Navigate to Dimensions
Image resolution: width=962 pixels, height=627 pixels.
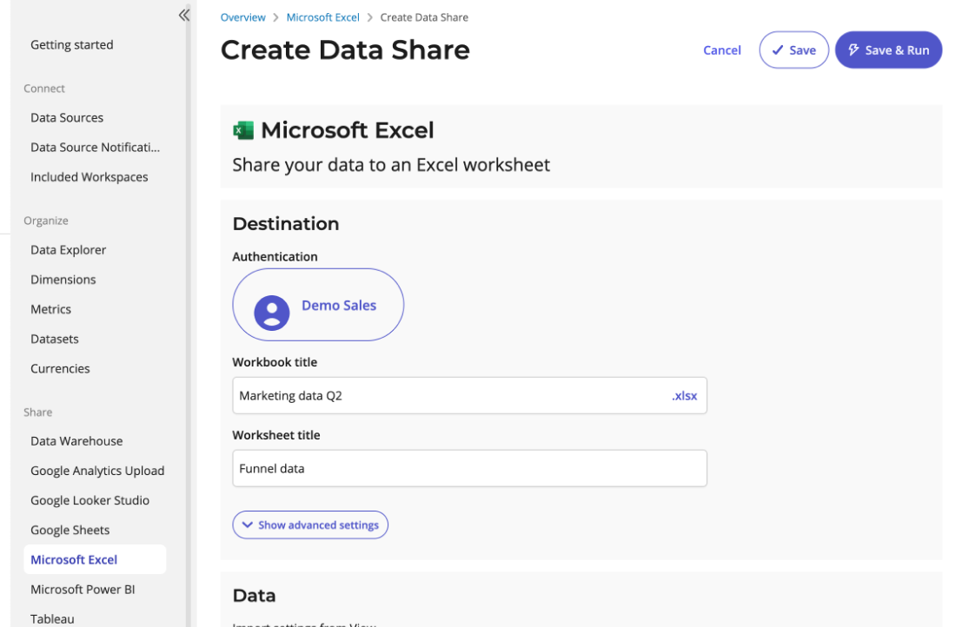(63, 280)
